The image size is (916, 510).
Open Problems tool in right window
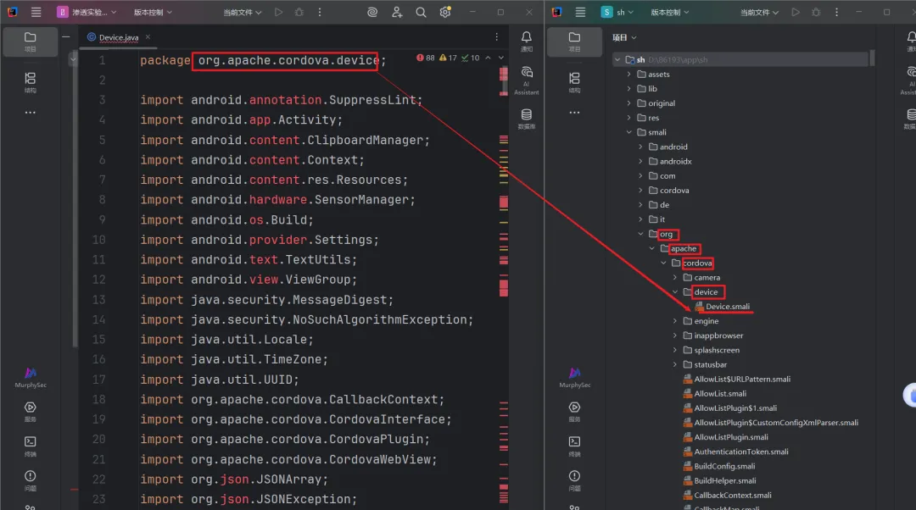pyautogui.click(x=575, y=480)
